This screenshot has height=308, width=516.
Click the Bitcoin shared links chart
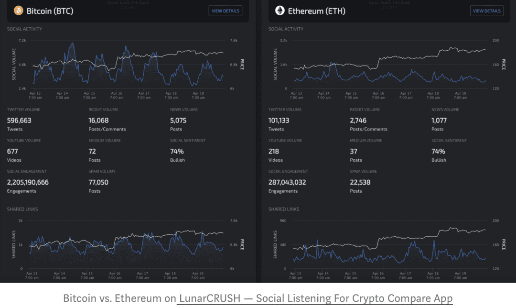(127, 244)
